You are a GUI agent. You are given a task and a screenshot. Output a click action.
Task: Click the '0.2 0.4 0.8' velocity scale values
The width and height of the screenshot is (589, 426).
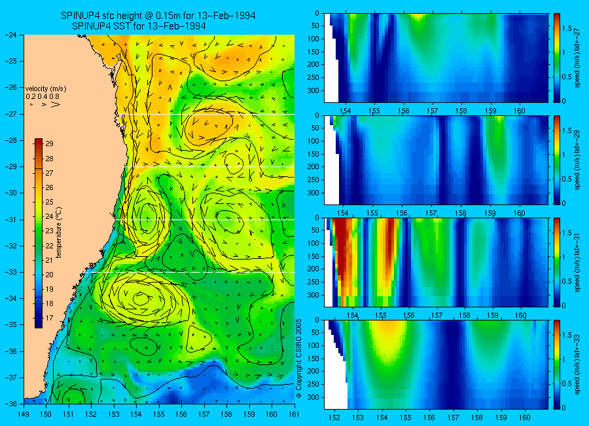(43, 97)
